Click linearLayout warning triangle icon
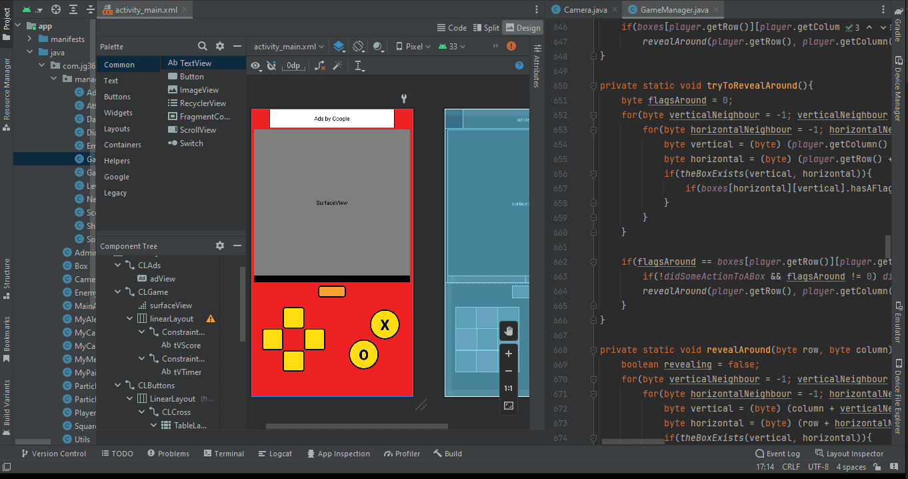The height and width of the screenshot is (479, 908). pos(211,319)
